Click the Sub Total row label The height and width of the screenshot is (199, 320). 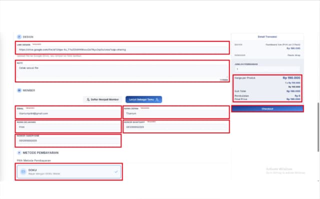point(240,91)
